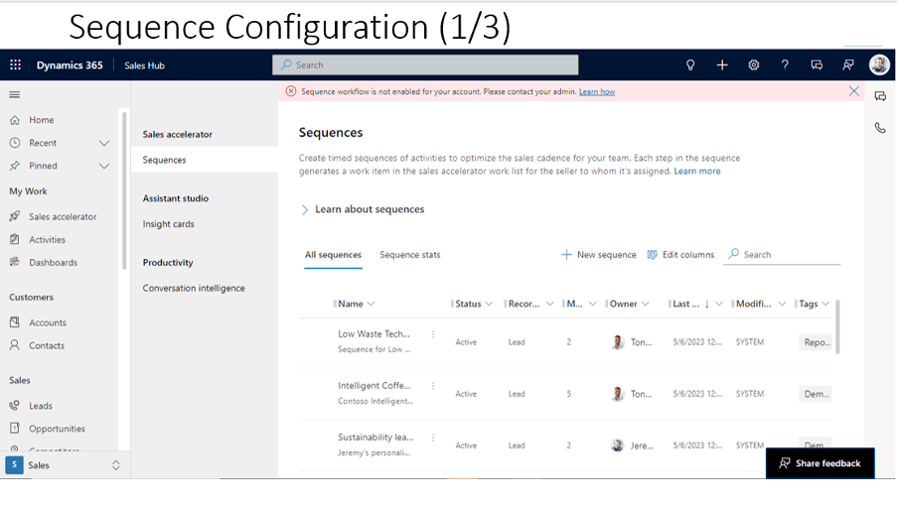Viewport: 898px width, 506px height.
Task: Click the phone dialer icon on right
Action: pos(880,128)
